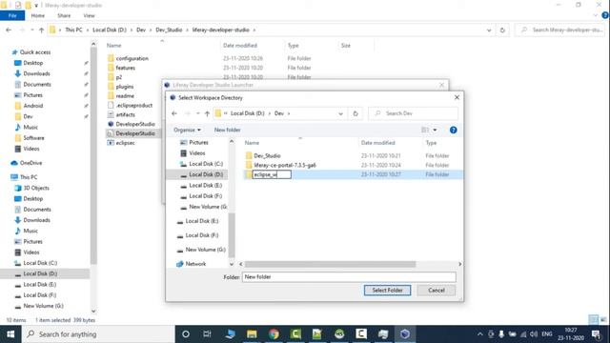Expand Explorer address bar dropdown
610x343 pixels.
pos(489,30)
